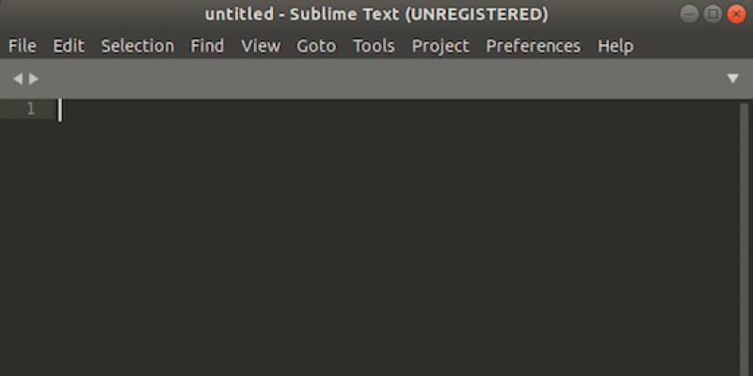Maximize the Sublime Text window

tap(713, 14)
